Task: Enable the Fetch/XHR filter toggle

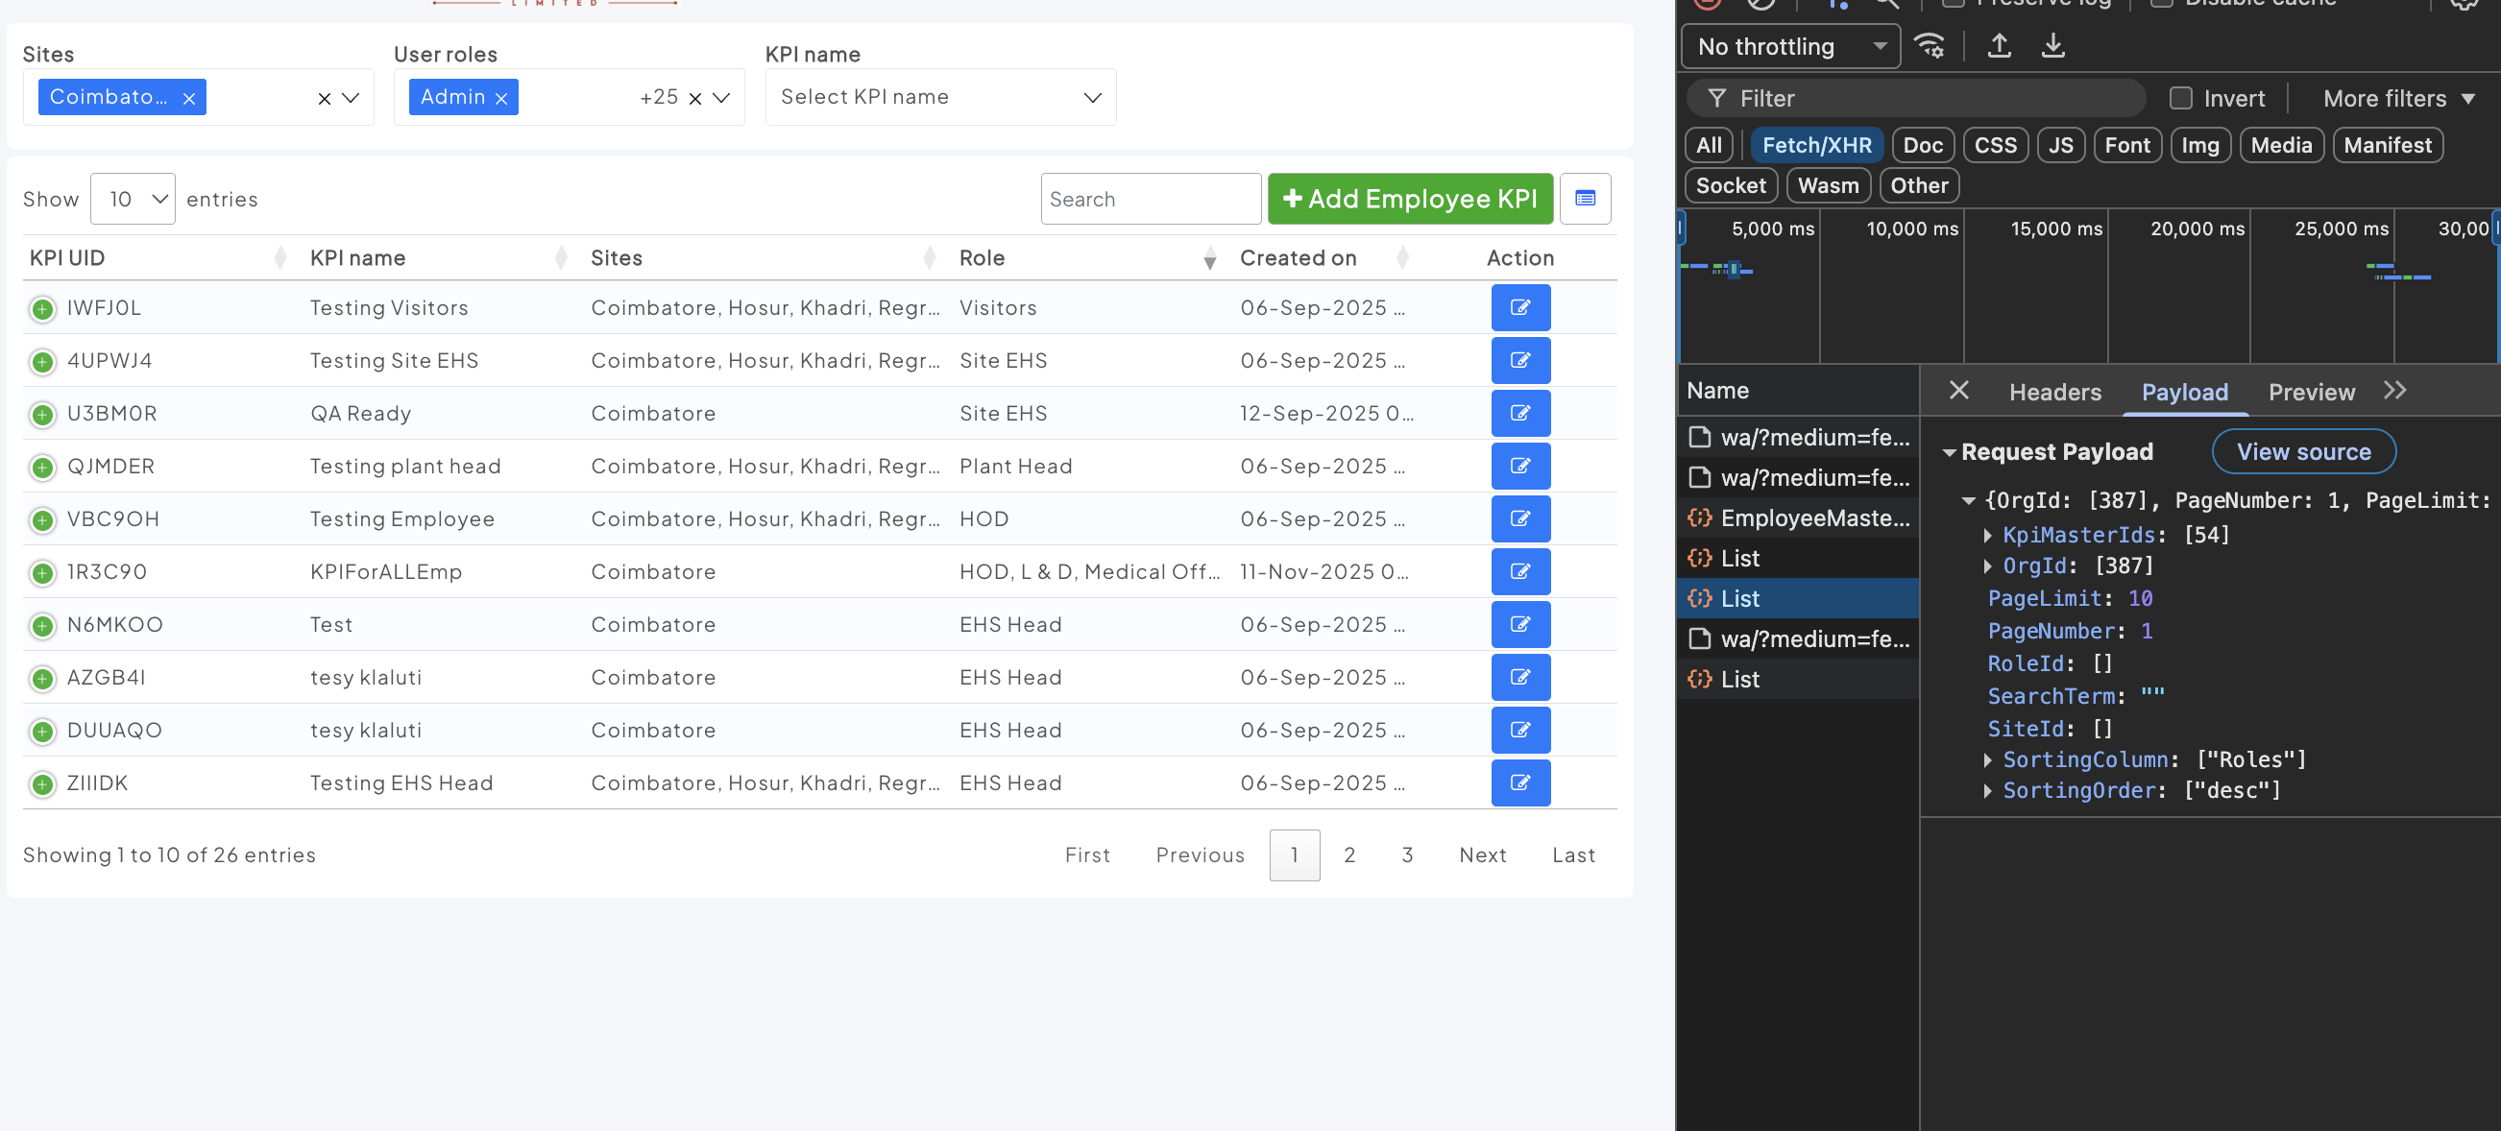Action: pos(1815,146)
